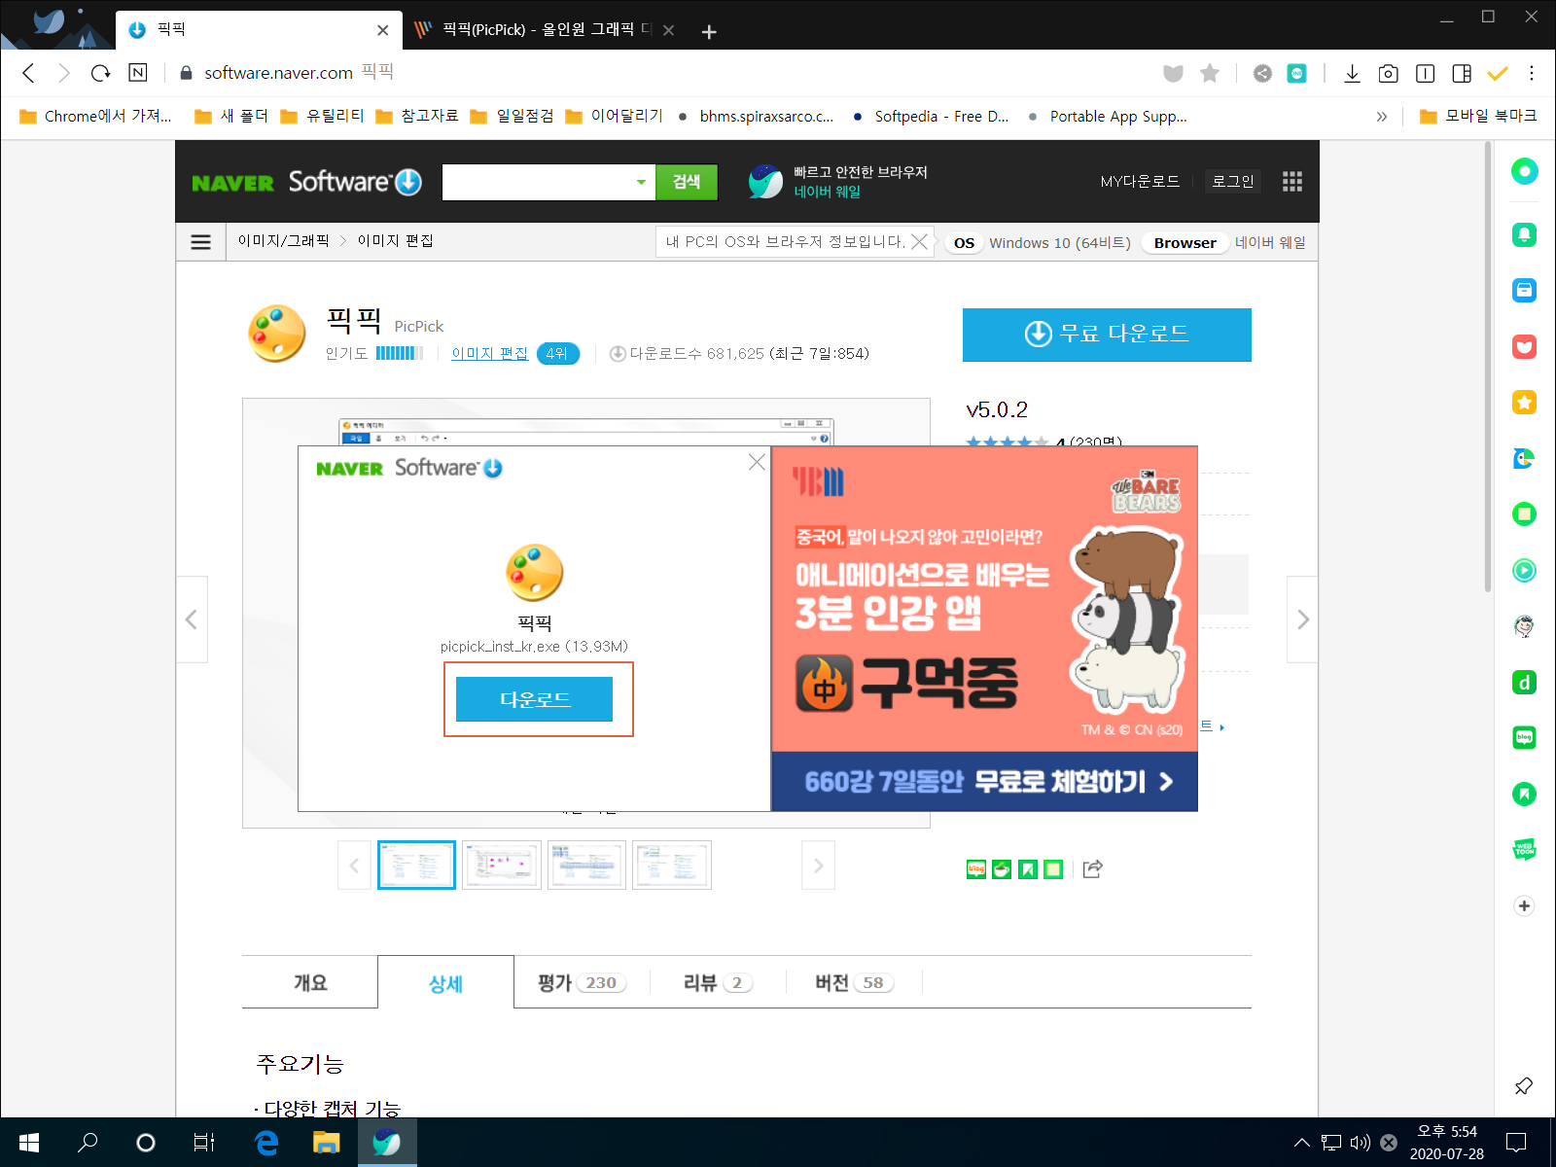Click the blue 다운로드 button in popup

[x=534, y=699]
